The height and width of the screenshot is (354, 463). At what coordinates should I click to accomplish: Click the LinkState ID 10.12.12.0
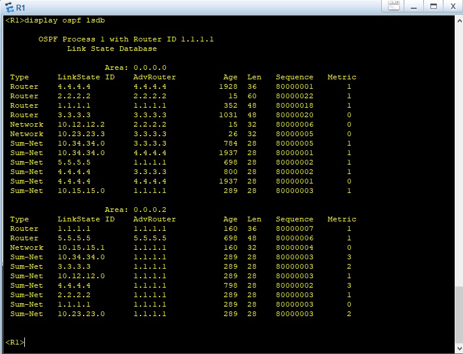point(81,276)
